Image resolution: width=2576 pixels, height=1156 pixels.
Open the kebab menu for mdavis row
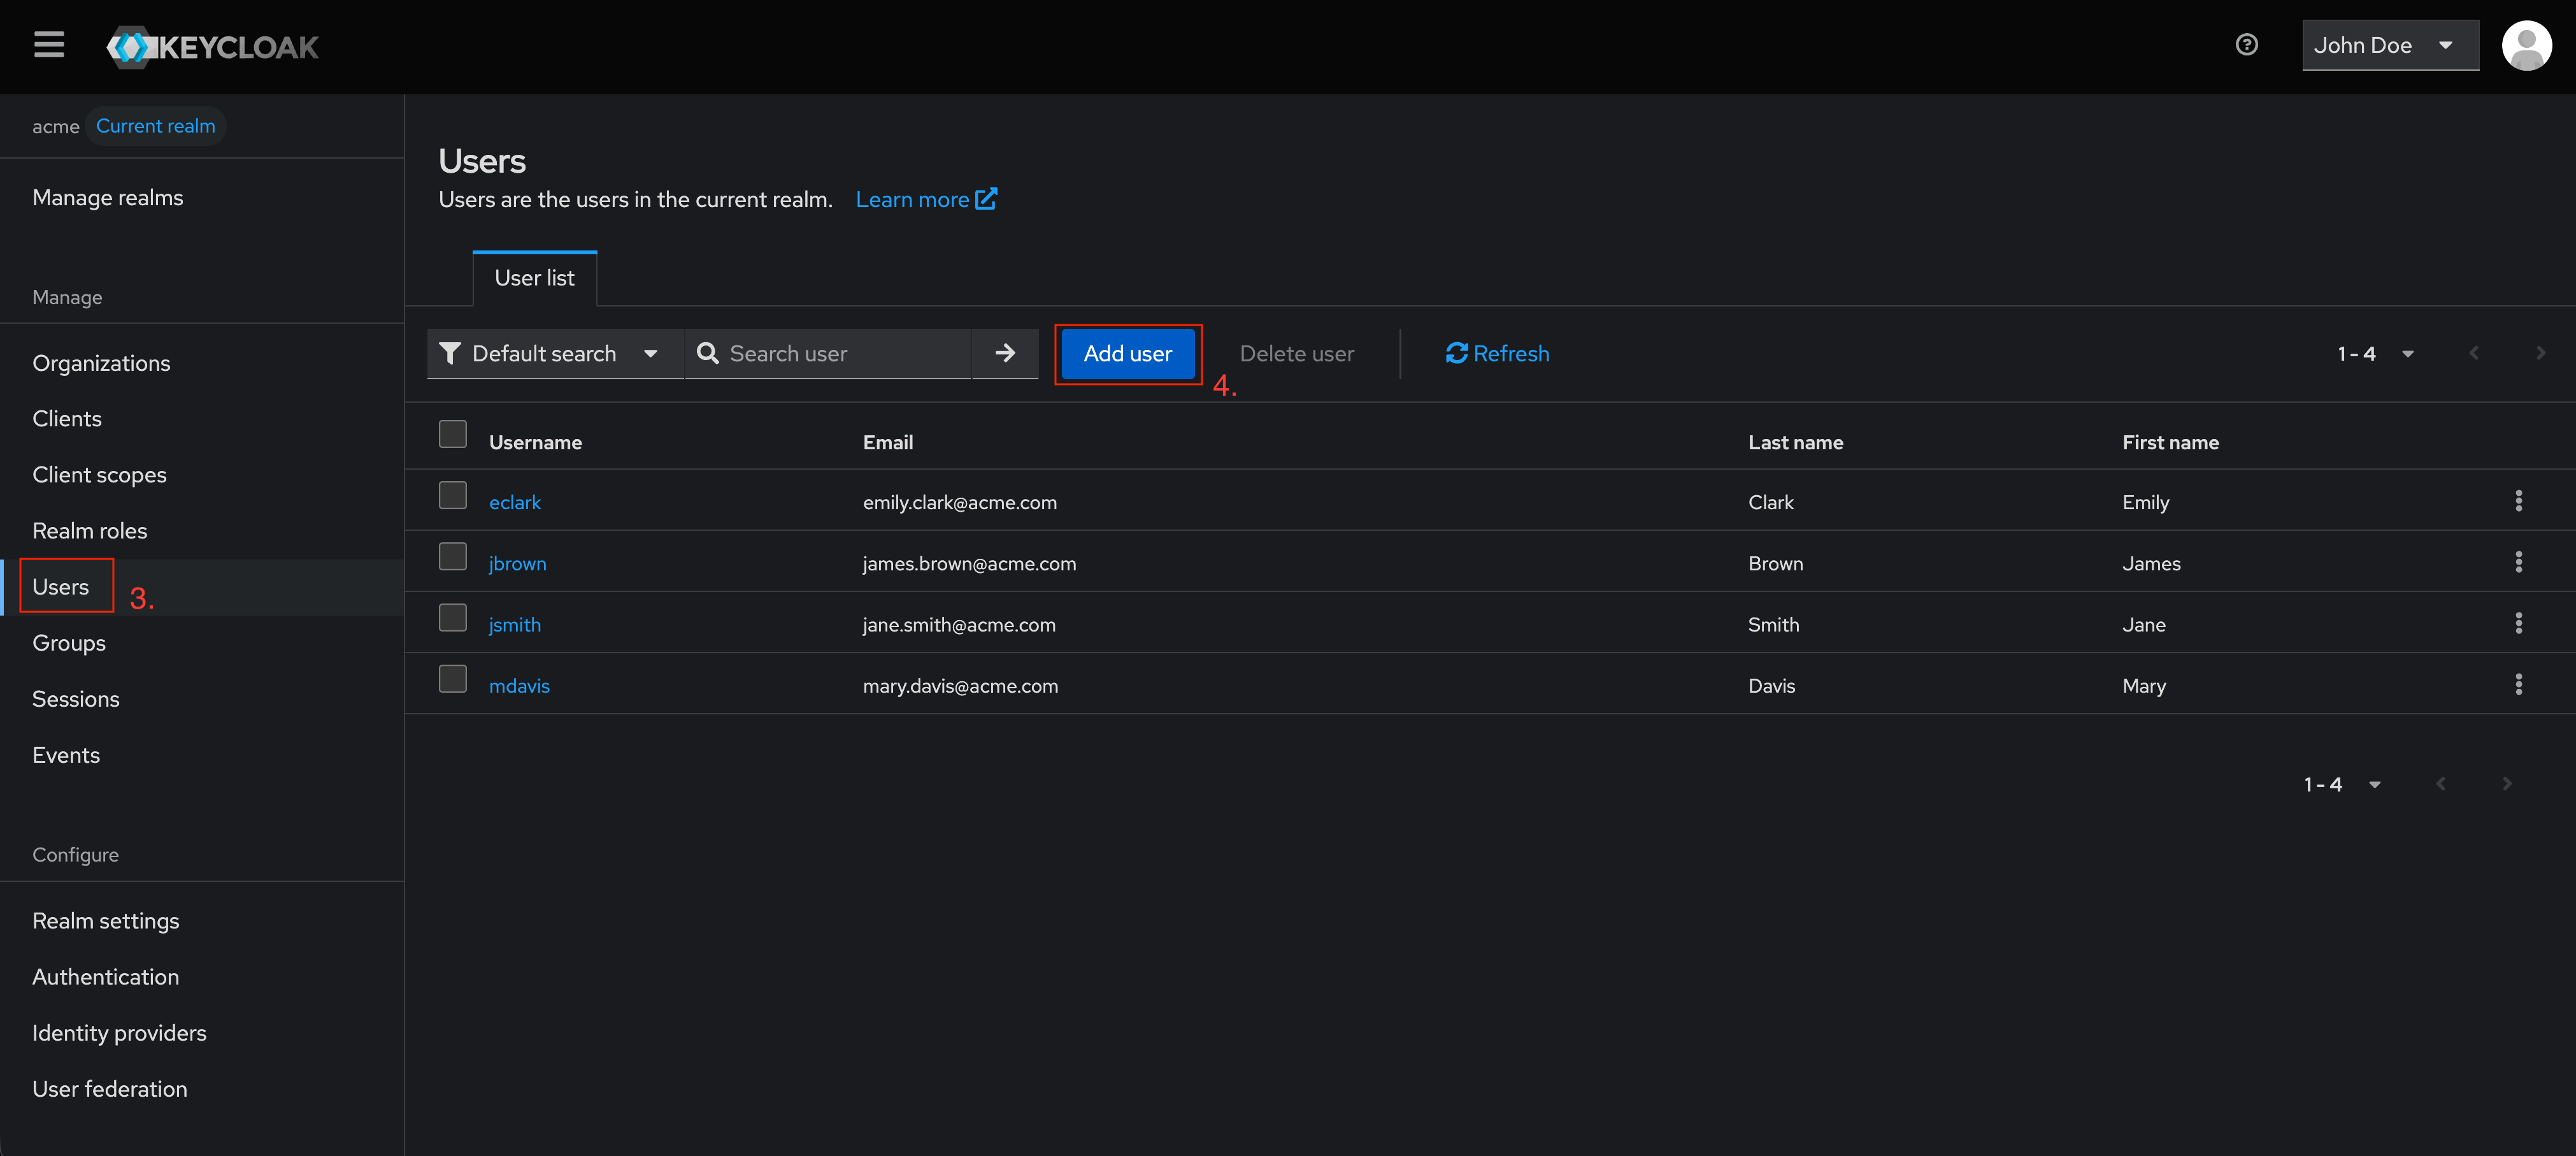[x=2519, y=684]
